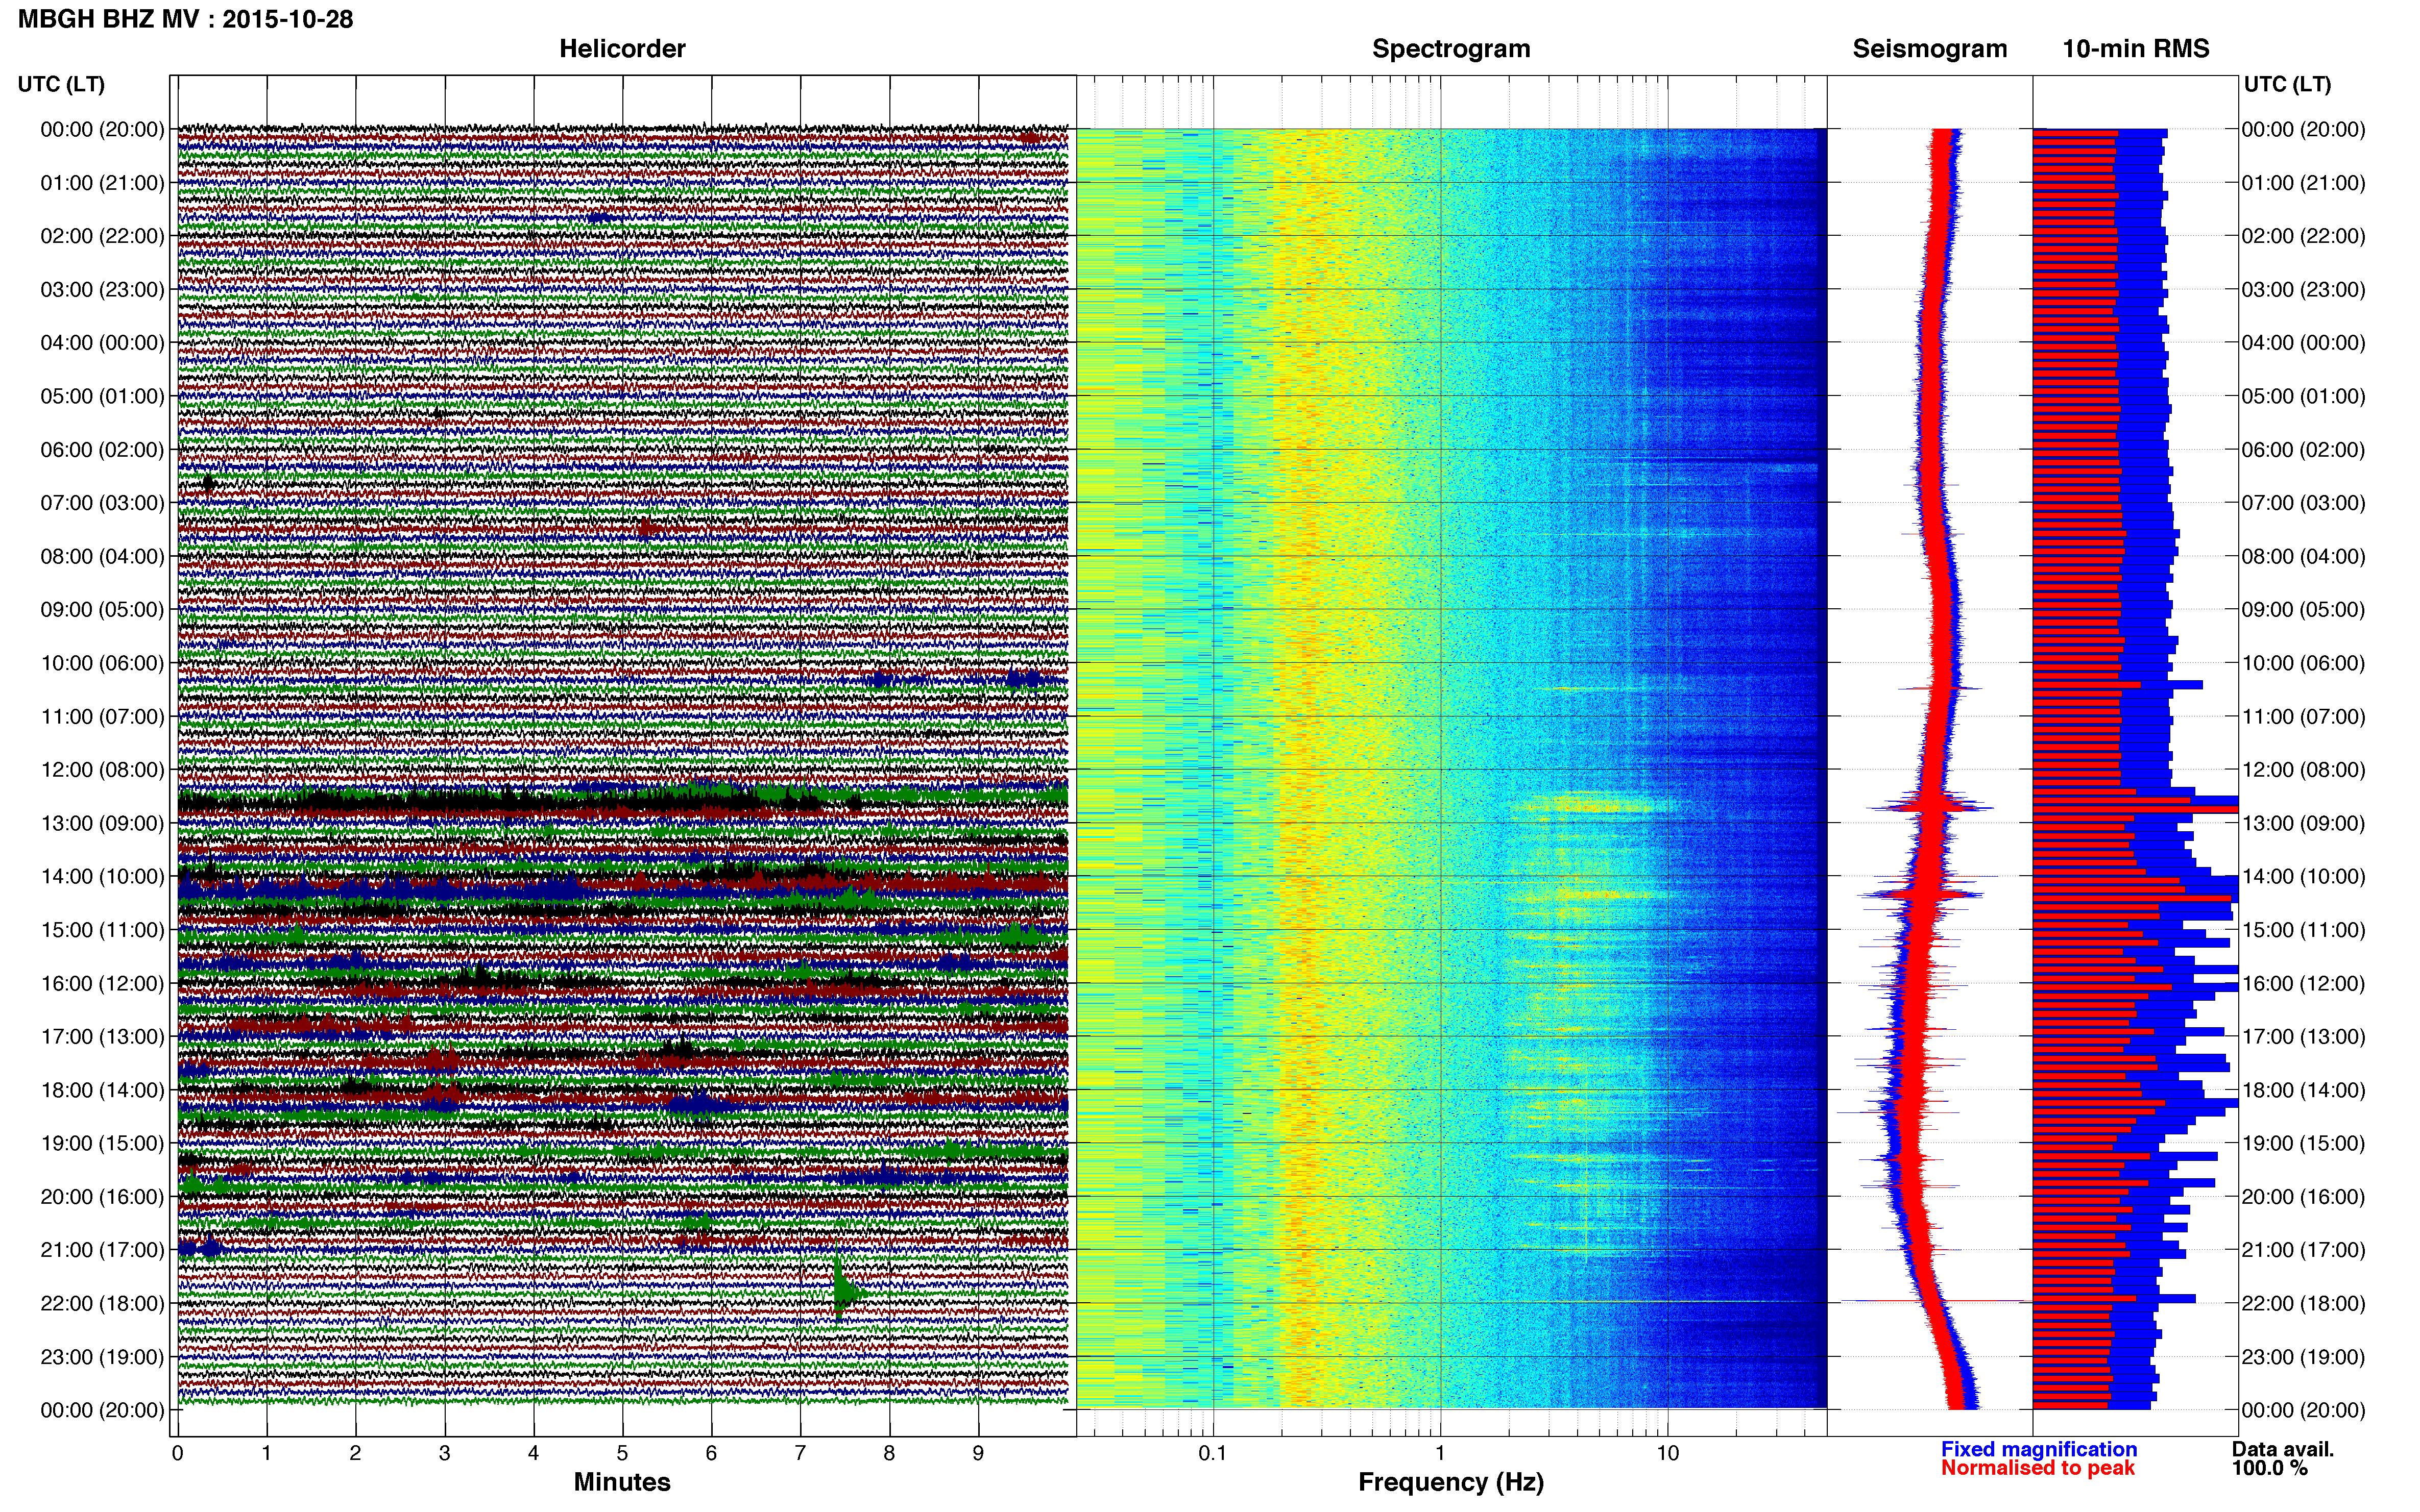Click left time label '20:00 (16:00)'
The width and height of the screenshot is (2420, 1512).
(102, 1197)
